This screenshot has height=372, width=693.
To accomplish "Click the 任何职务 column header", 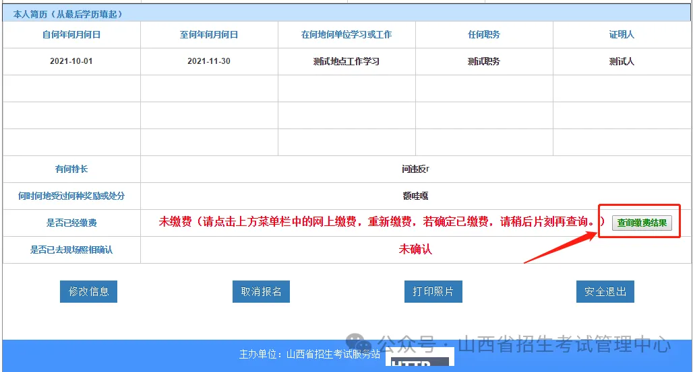I will coord(484,34).
